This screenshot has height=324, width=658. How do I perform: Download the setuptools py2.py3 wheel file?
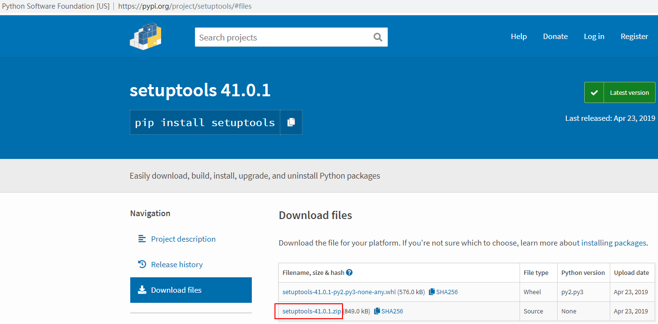coord(339,292)
